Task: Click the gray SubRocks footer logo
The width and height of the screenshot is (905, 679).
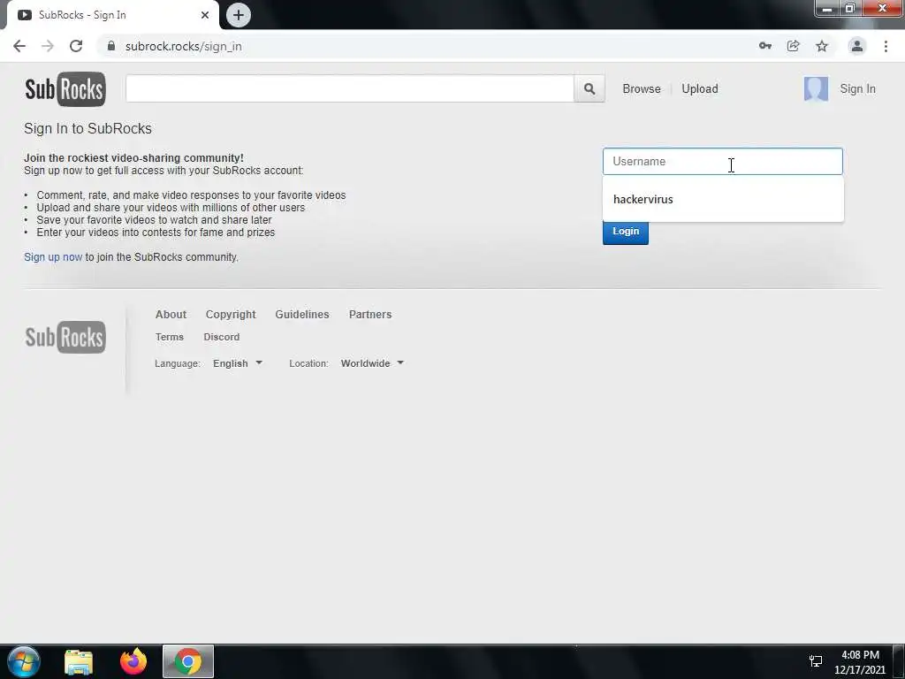Action: click(65, 337)
